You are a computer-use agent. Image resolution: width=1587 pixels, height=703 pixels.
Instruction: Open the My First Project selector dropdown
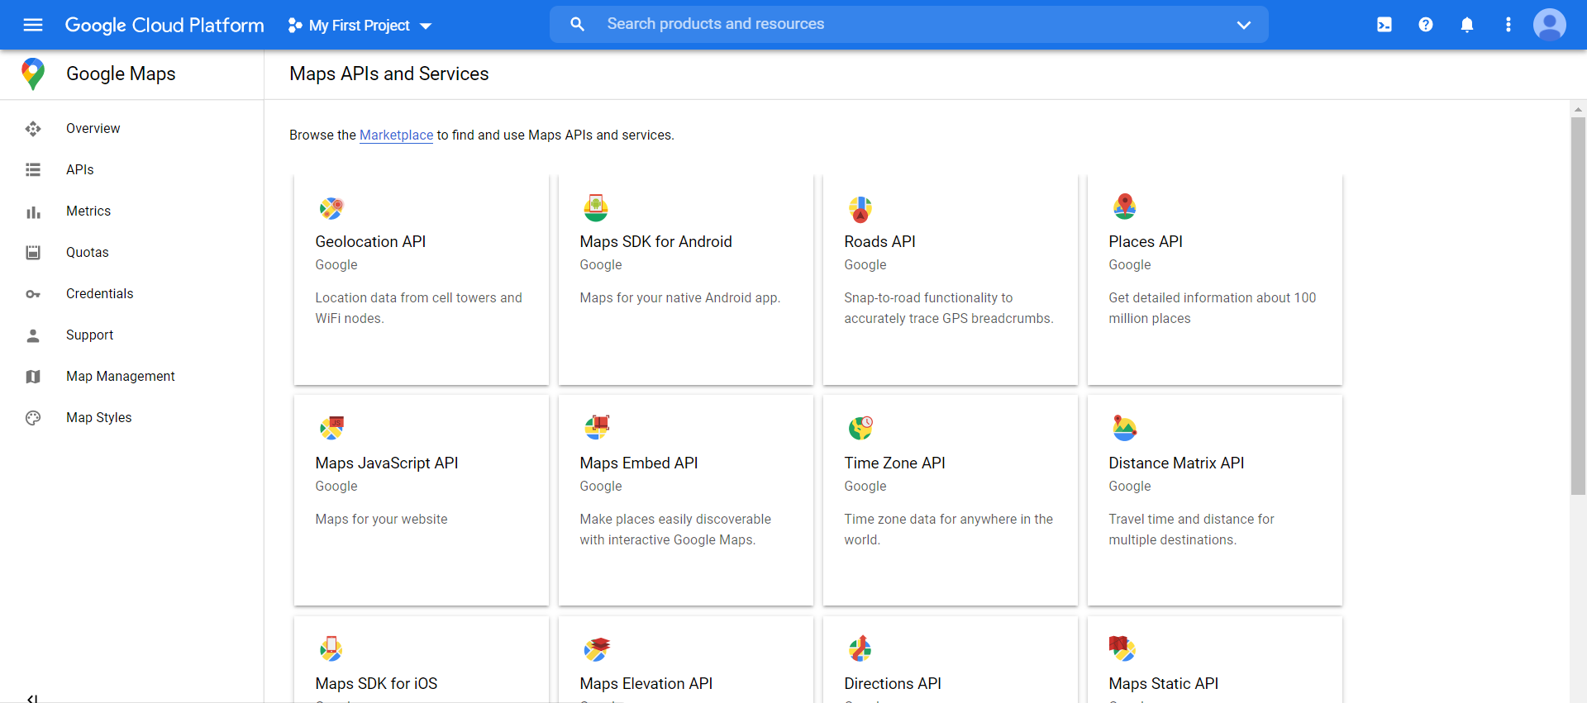click(360, 26)
